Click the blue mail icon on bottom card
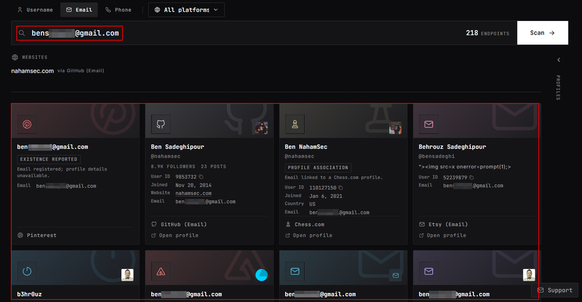This screenshot has width=582, height=302. (x=295, y=271)
